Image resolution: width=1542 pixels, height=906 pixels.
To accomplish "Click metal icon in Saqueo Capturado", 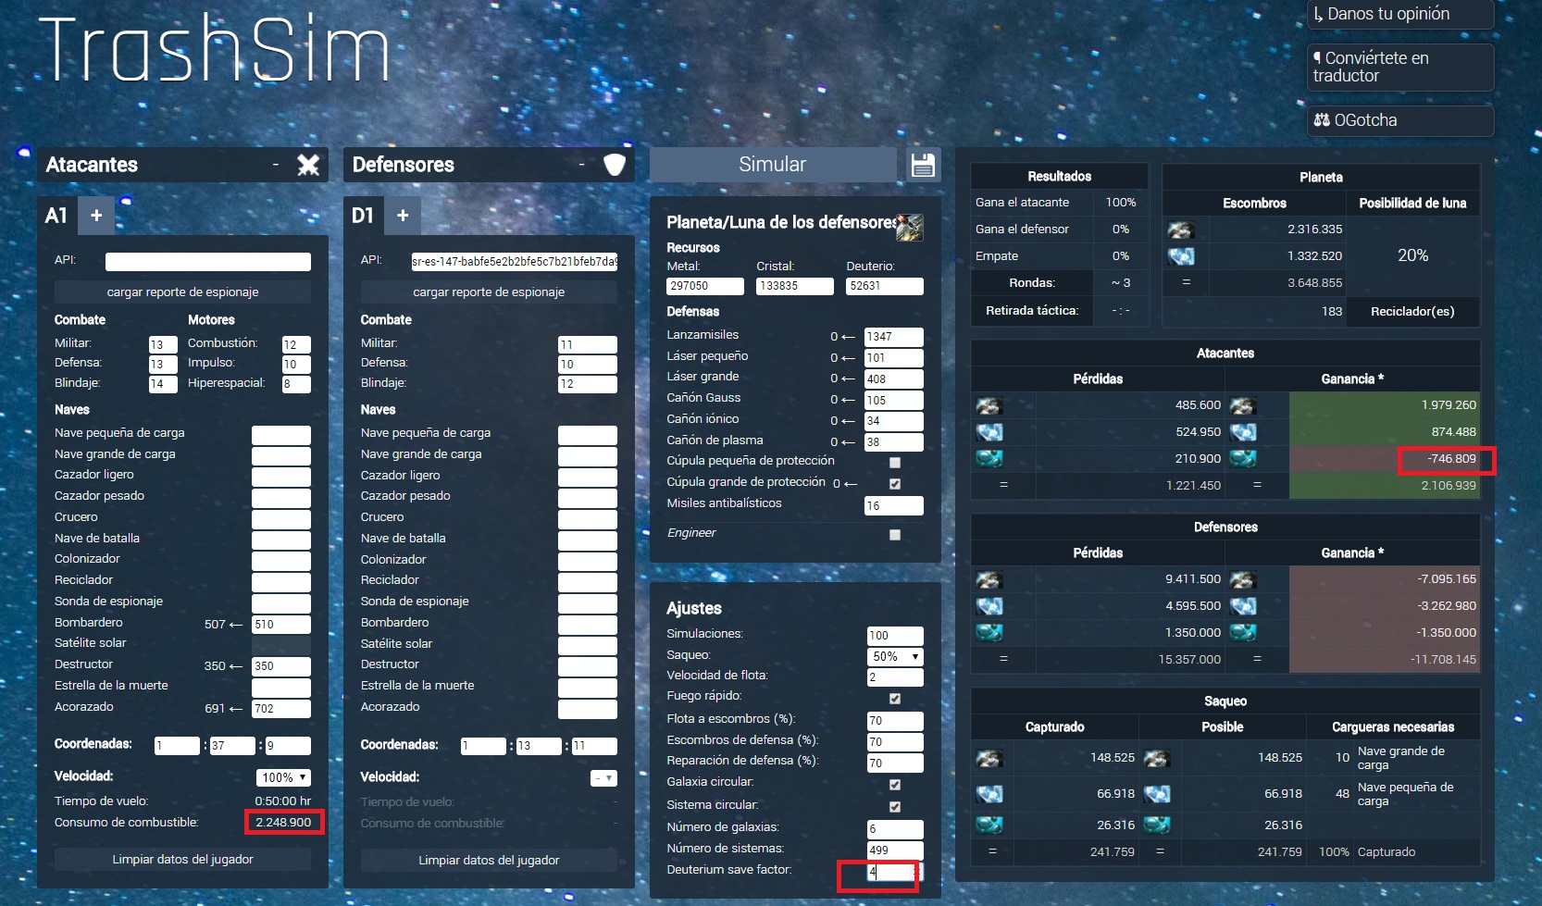I will point(989,759).
